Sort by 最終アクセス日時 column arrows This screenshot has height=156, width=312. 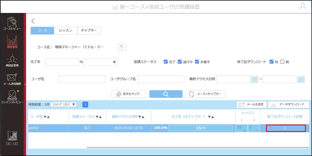(x=141, y=117)
